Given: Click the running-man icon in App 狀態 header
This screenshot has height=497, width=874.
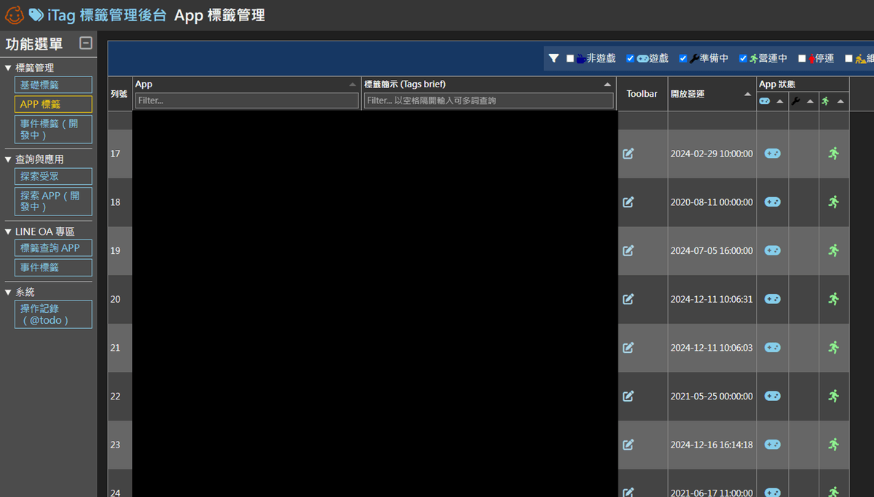Looking at the screenshot, I should pos(826,101).
